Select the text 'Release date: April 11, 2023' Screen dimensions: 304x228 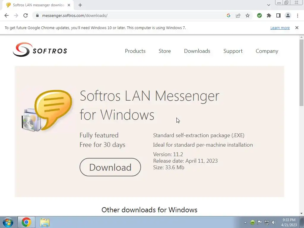tap(185, 161)
